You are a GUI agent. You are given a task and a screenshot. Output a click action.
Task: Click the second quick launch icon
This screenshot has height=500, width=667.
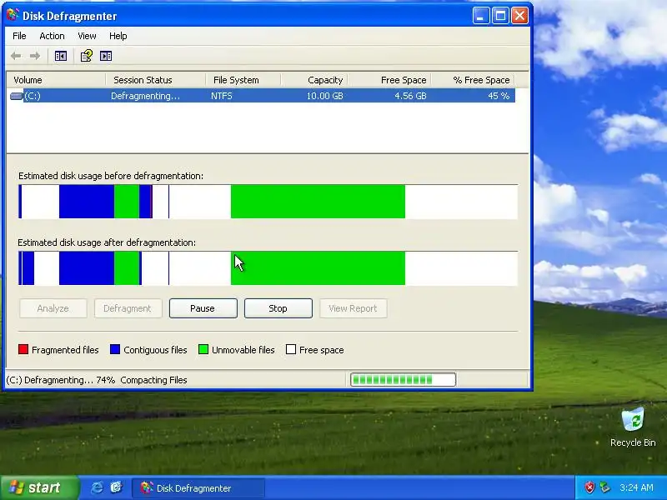coord(116,487)
